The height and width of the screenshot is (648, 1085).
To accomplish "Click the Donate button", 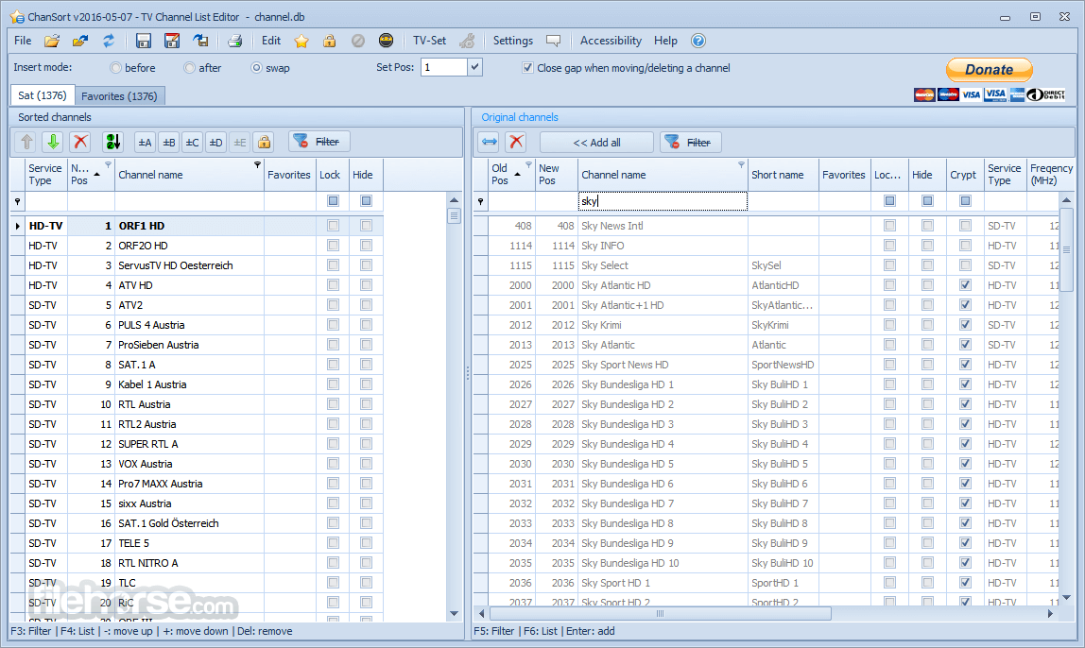I will point(990,70).
